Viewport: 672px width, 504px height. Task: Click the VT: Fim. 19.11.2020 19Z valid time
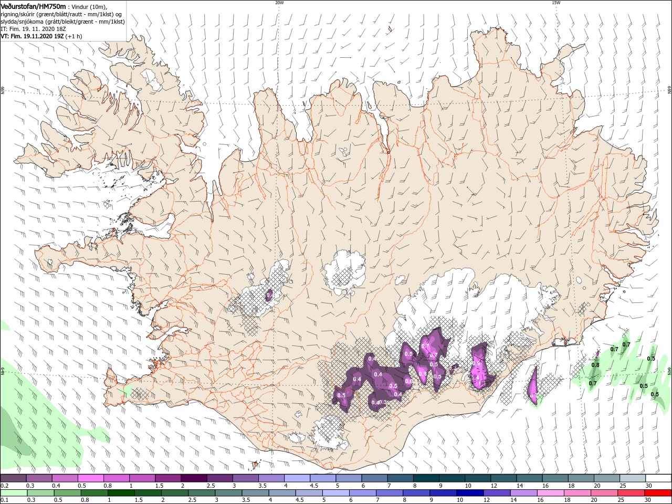tap(33, 36)
